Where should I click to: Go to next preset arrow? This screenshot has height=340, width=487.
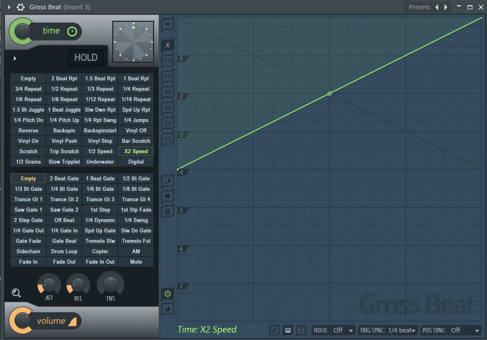pos(446,7)
